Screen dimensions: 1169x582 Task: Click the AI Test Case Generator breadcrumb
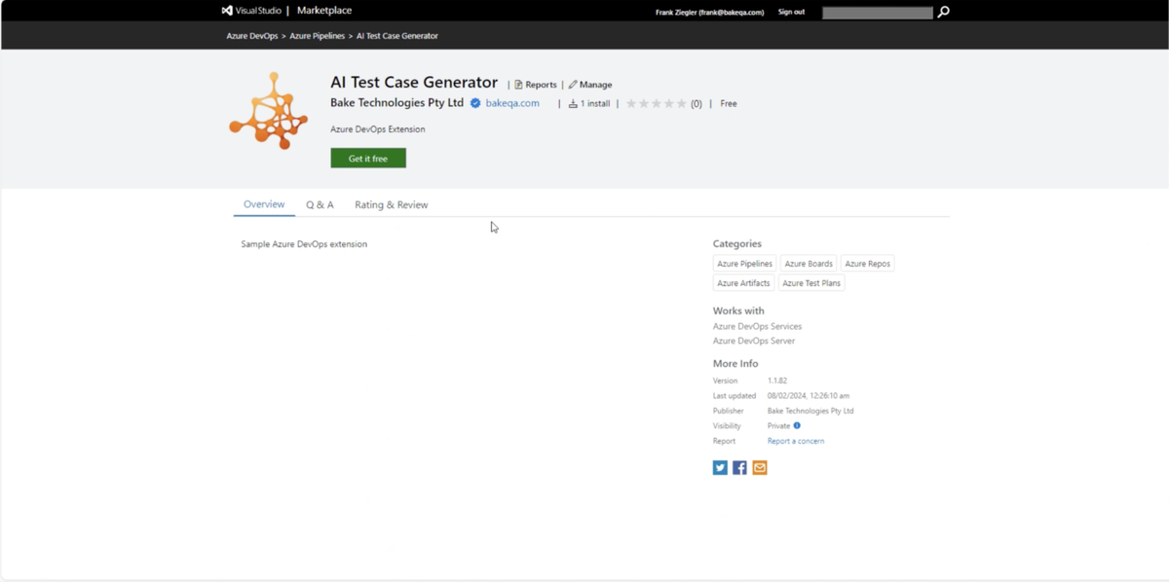397,36
